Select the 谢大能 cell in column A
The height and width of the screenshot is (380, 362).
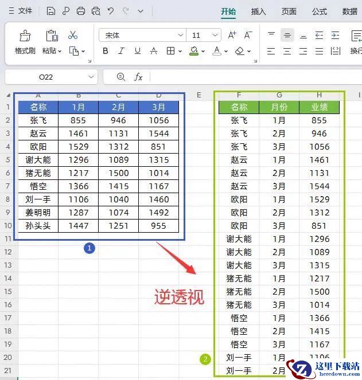click(x=38, y=160)
